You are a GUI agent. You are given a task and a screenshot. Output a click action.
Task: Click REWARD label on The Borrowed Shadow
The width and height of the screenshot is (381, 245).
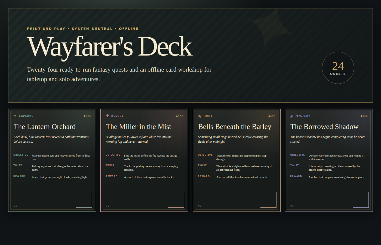(x=296, y=176)
